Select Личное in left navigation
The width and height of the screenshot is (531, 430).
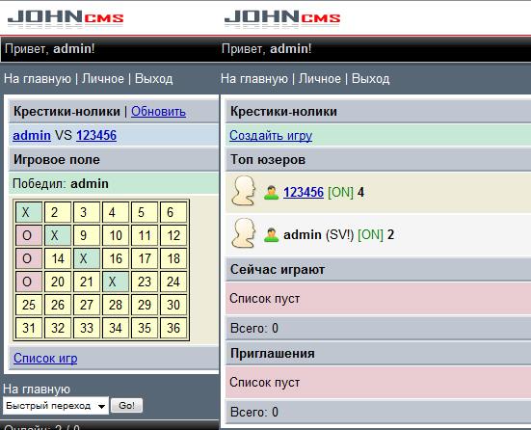click(x=103, y=79)
